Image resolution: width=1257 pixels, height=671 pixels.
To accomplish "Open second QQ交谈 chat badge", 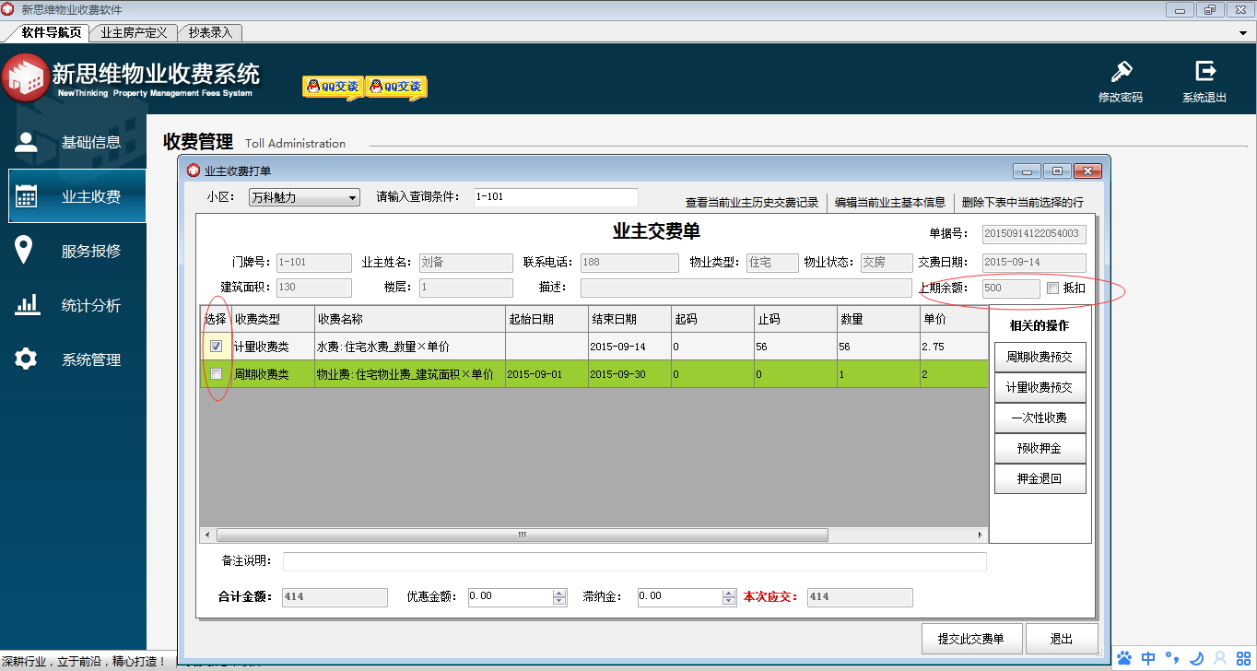I will point(396,87).
